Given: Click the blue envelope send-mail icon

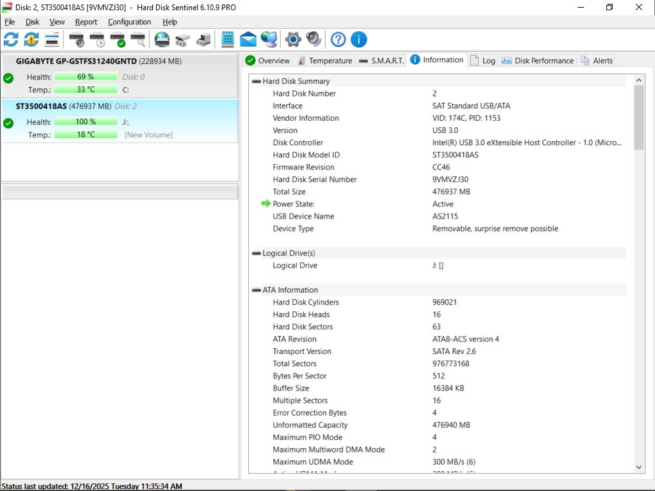Looking at the screenshot, I should pos(248,40).
